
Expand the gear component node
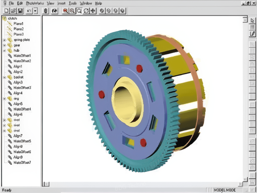click(4, 45)
